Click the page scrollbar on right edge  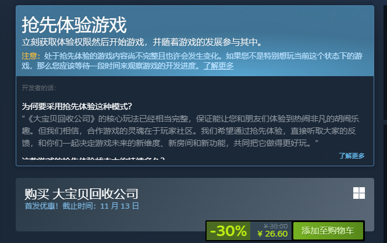385,63
